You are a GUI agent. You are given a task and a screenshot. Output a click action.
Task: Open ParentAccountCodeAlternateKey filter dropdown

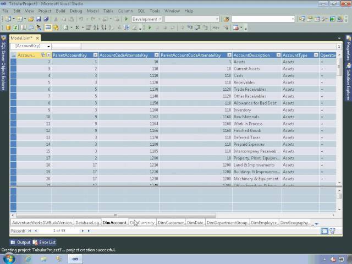tap(229, 55)
